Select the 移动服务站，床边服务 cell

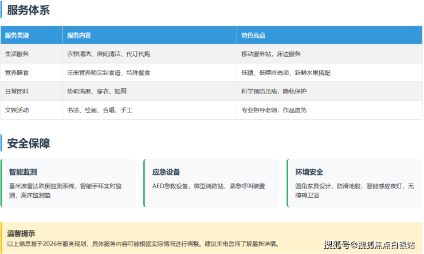coord(271,54)
